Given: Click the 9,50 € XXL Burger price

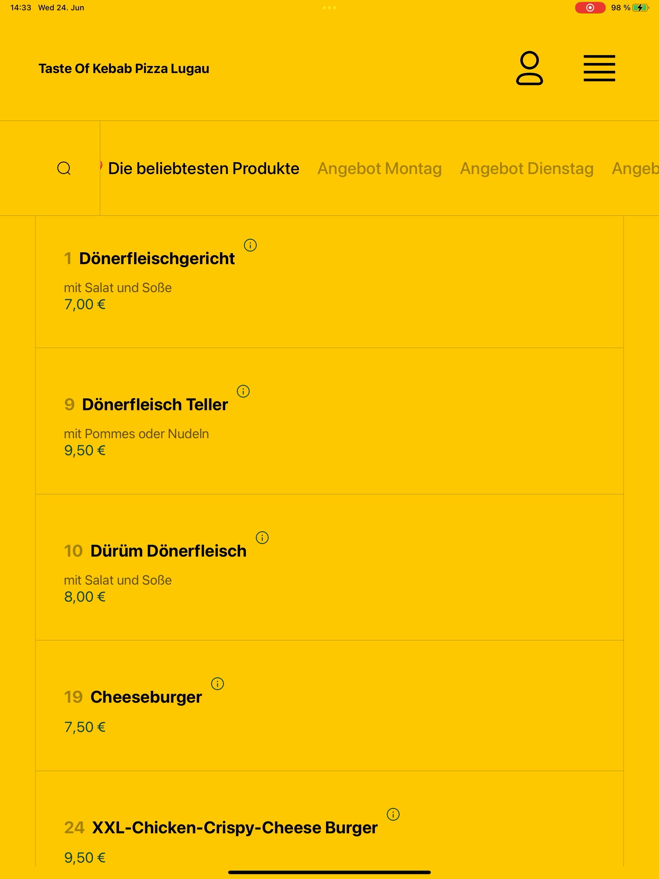Looking at the screenshot, I should click(x=85, y=858).
